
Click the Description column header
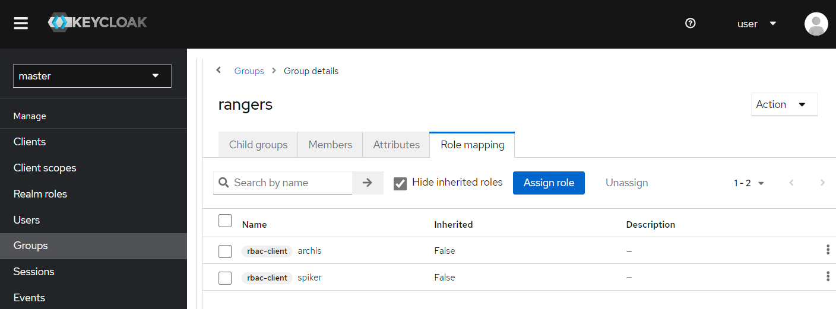(x=650, y=225)
